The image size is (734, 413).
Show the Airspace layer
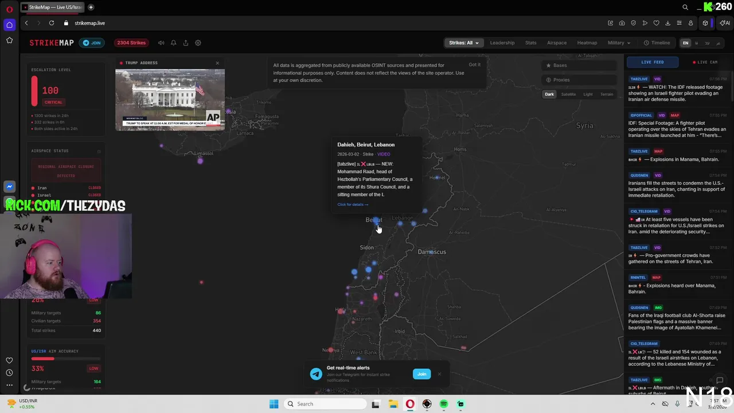557,43
